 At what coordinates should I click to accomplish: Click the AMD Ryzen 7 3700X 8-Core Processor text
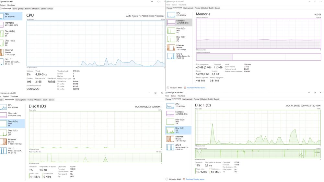145,16
